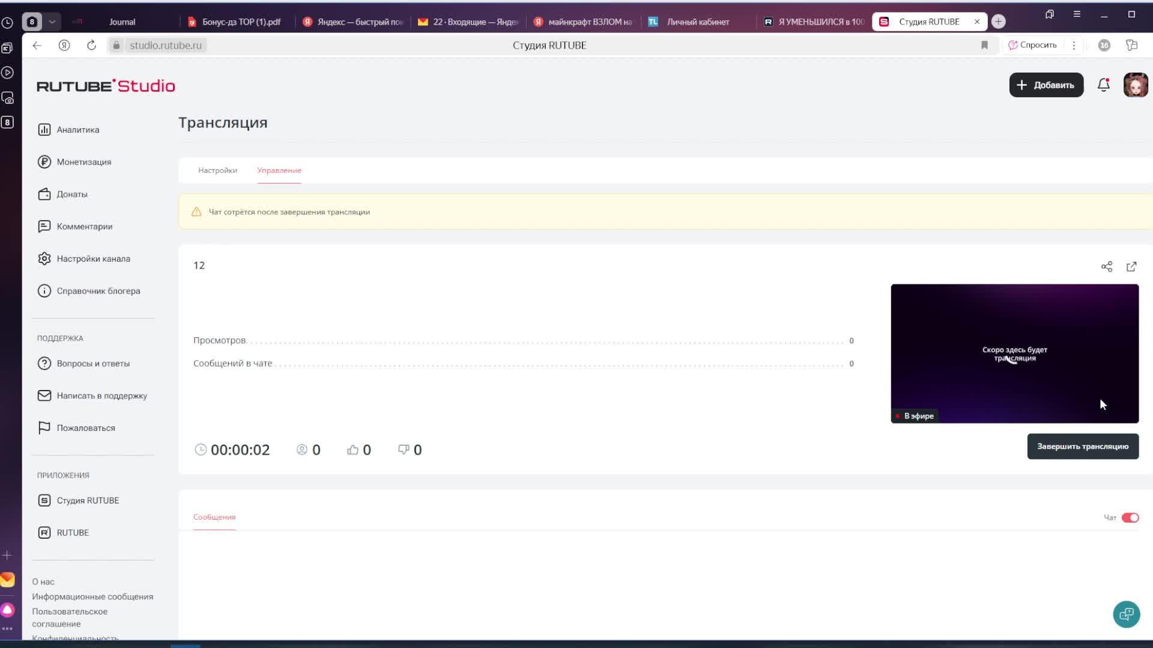Open Yandex mail icon in side panel

(x=7, y=580)
